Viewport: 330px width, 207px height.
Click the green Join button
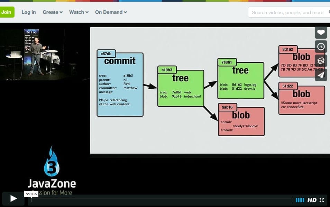coord(7,12)
